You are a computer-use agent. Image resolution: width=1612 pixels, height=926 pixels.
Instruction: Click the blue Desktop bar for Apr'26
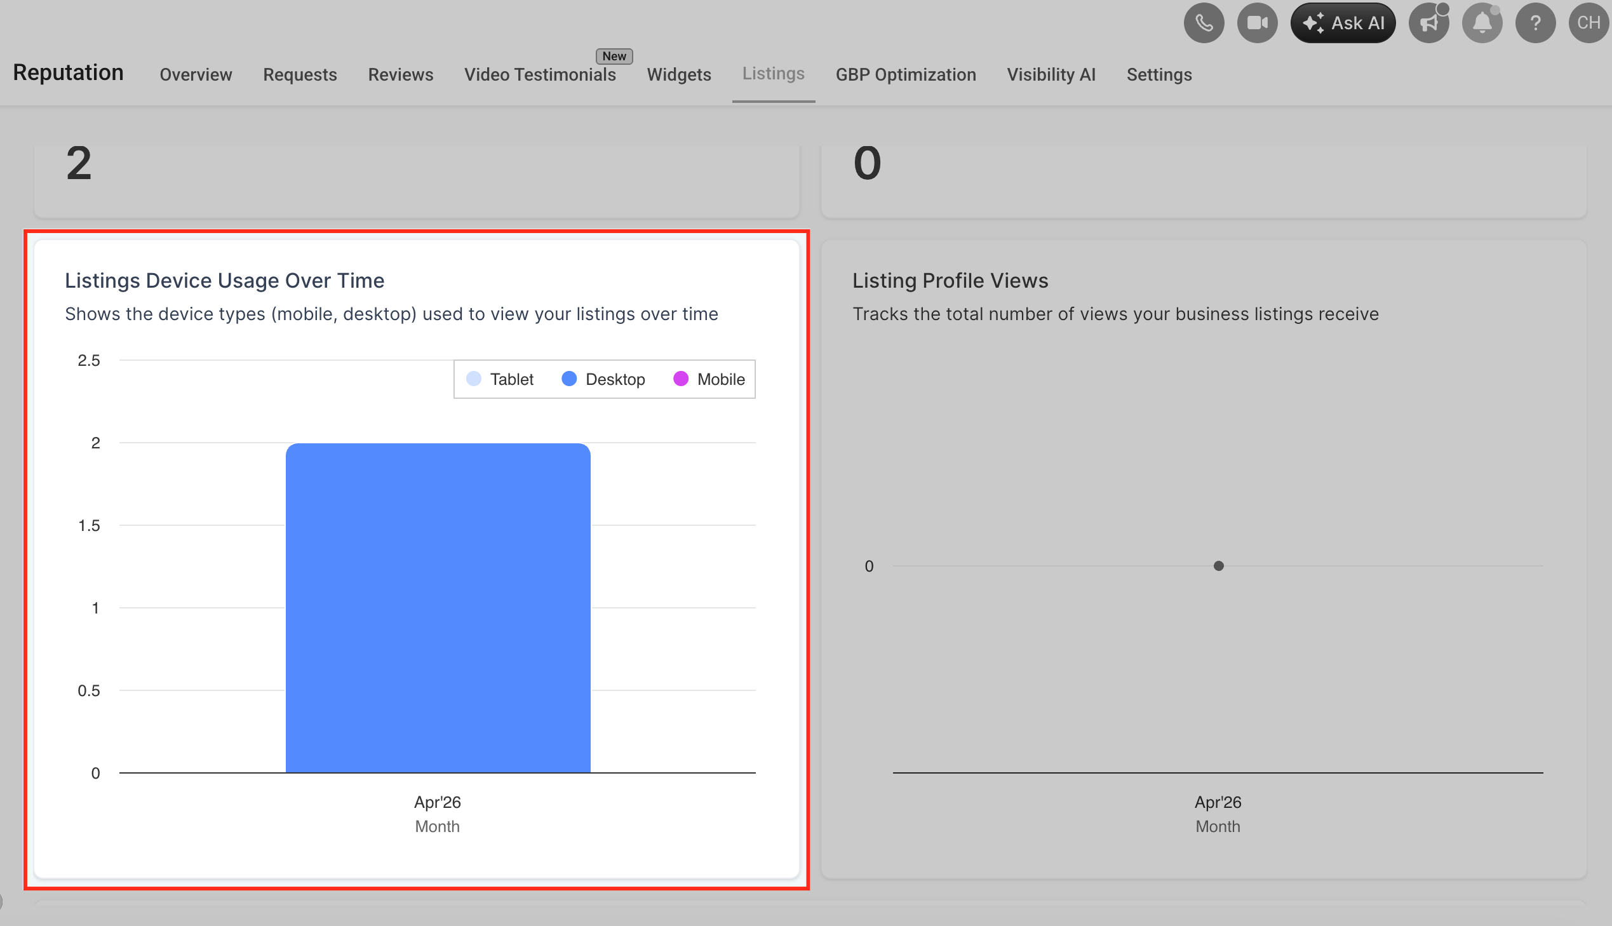coord(438,607)
